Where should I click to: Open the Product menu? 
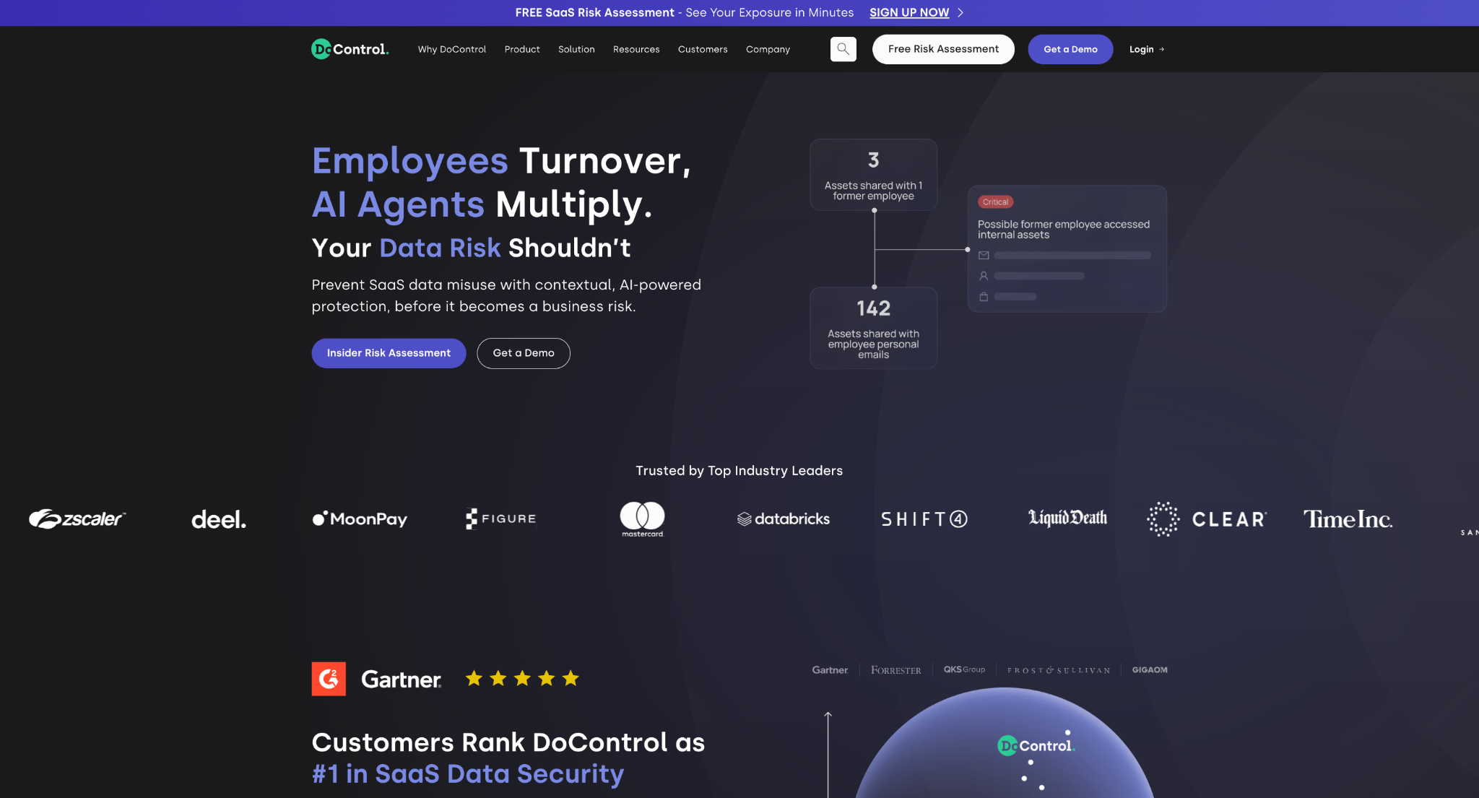[x=522, y=49]
